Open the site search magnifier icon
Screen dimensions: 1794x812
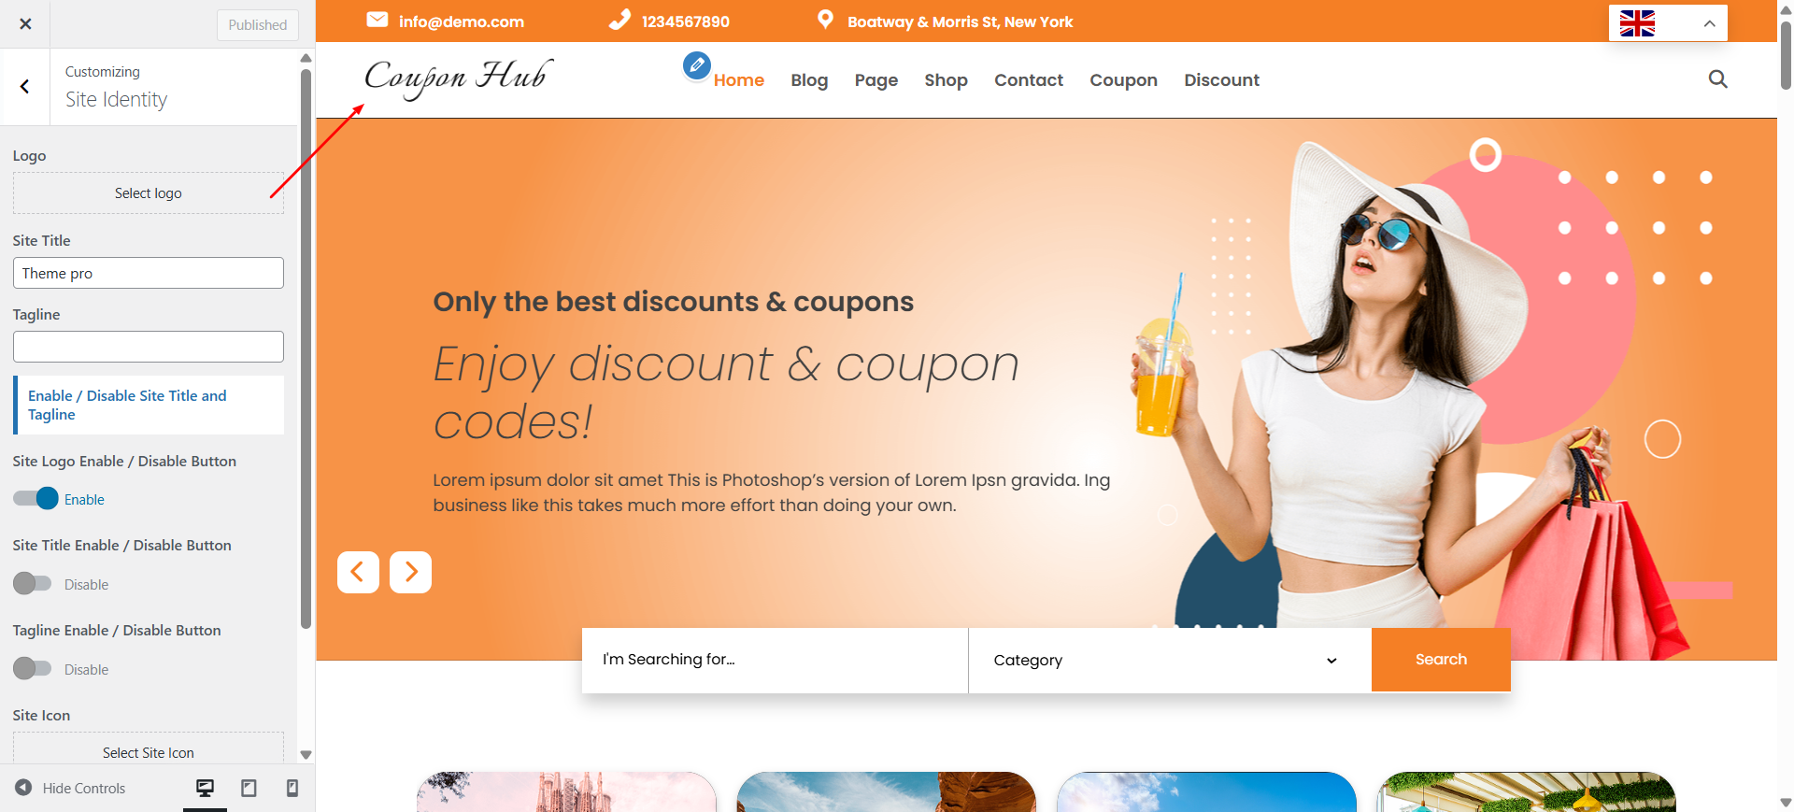pyautogui.click(x=1717, y=79)
